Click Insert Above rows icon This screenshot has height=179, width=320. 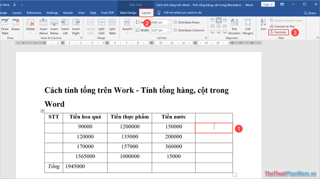click(x=43, y=26)
